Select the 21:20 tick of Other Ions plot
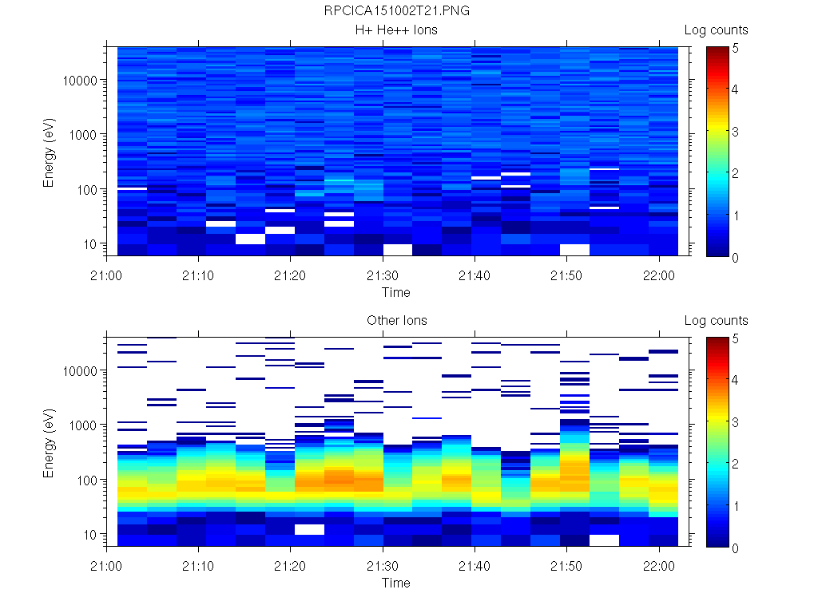 coord(290,566)
